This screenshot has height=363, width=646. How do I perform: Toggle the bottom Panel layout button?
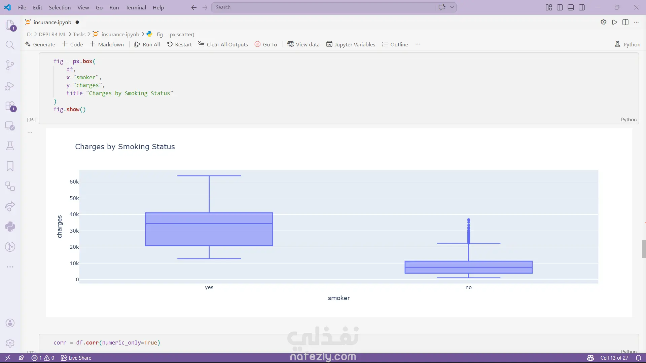point(571,7)
